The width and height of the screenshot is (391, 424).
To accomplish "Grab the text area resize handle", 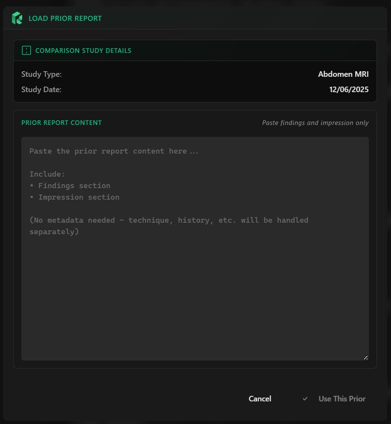I will click(x=365, y=357).
